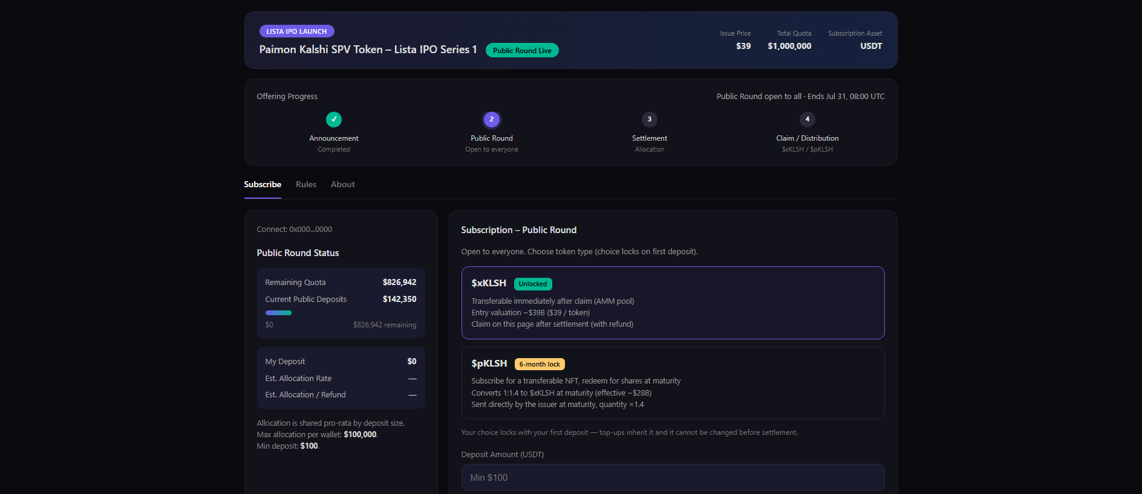Click the Connect: 0x000...0000 wallet text
The width and height of the screenshot is (1142, 494).
pyautogui.click(x=295, y=229)
